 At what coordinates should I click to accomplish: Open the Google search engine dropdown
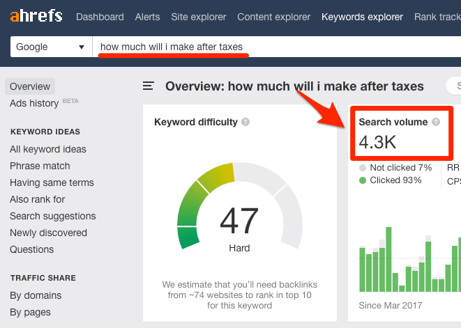tap(51, 47)
